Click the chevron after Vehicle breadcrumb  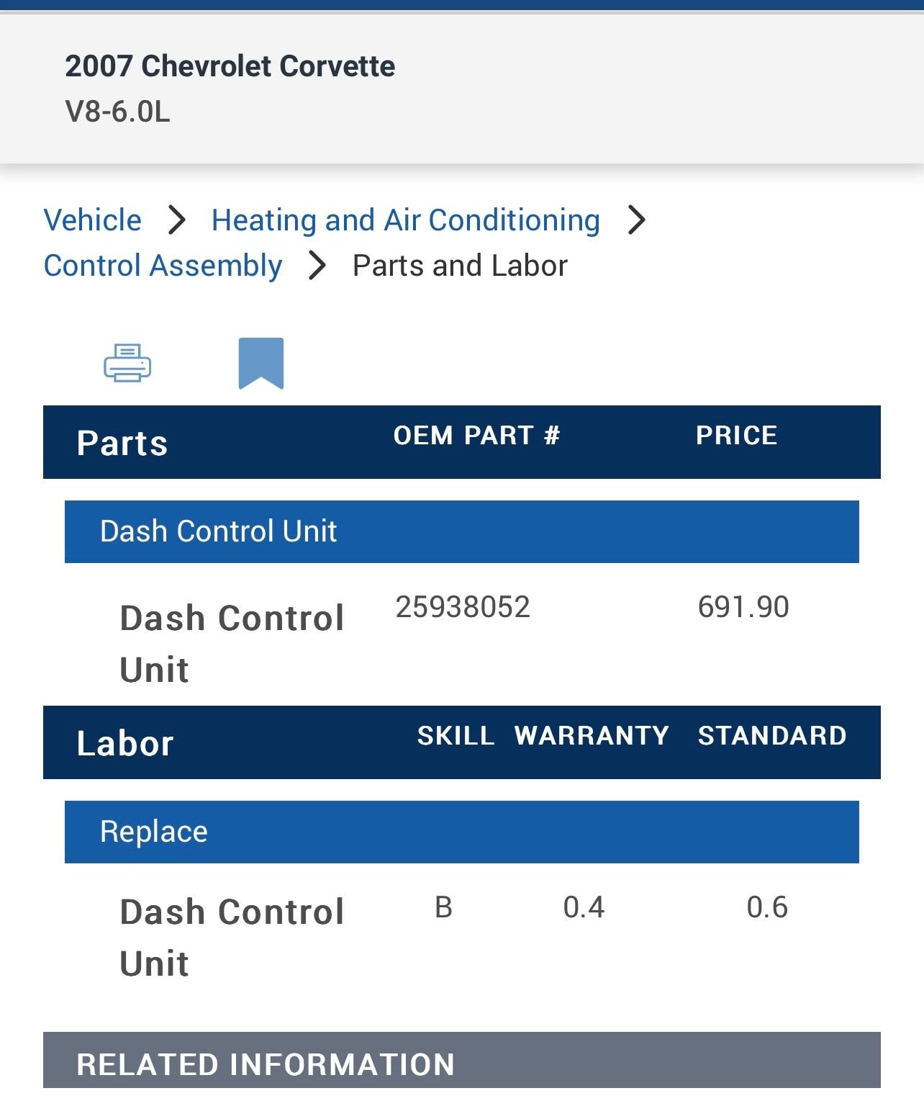(177, 220)
